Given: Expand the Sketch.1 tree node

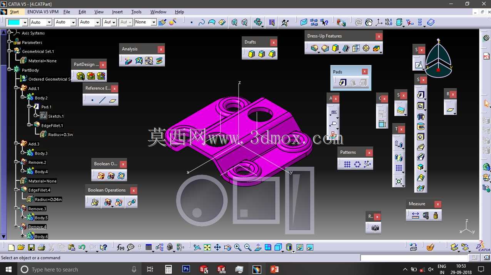Looking at the screenshot, I should (35, 115).
